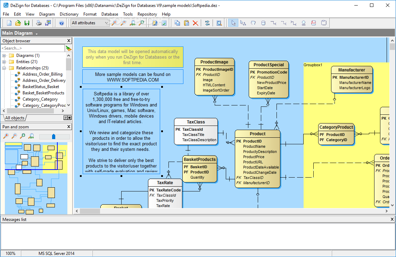Open the Diagram menu
Image resolution: width=396 pixels, height=257 pixels.
click(47, 14)
